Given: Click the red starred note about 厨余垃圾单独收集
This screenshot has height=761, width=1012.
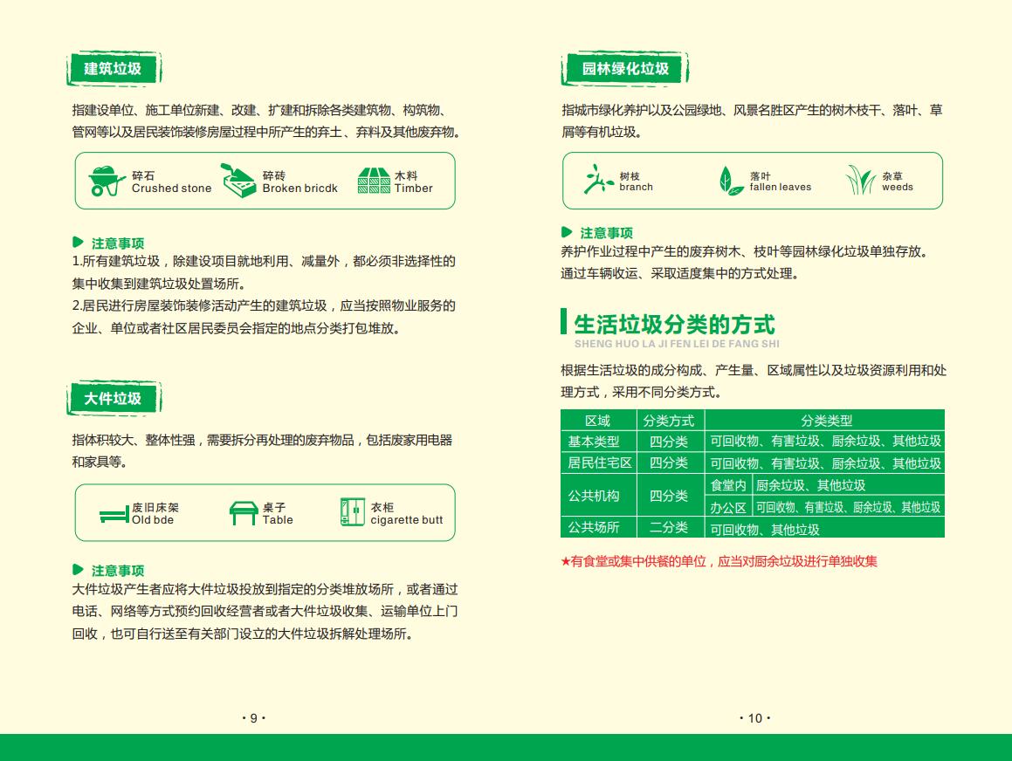Looking at the screenshot, I should click(x=719, y=561).
